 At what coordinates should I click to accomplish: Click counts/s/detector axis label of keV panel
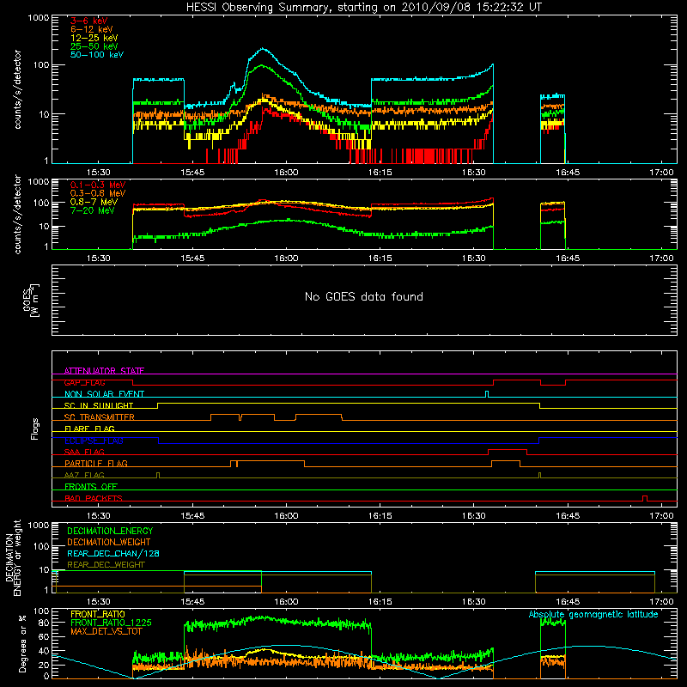click(17, 89)
